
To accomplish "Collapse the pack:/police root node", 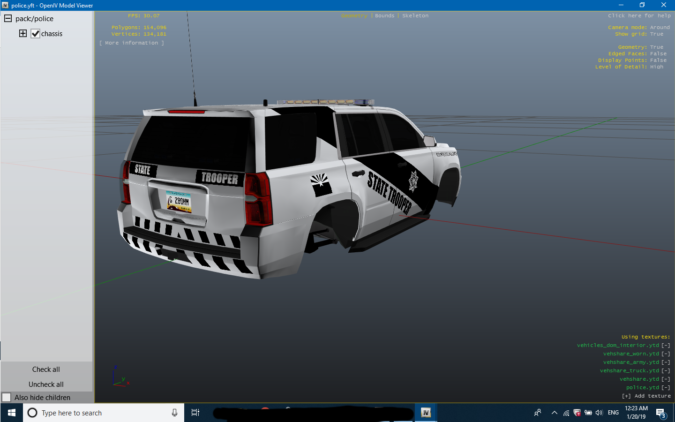I will click(x=8, y=18).
